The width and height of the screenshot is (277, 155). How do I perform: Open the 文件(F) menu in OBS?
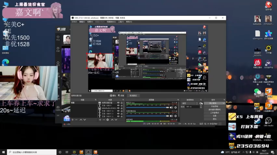pos(74,22)
